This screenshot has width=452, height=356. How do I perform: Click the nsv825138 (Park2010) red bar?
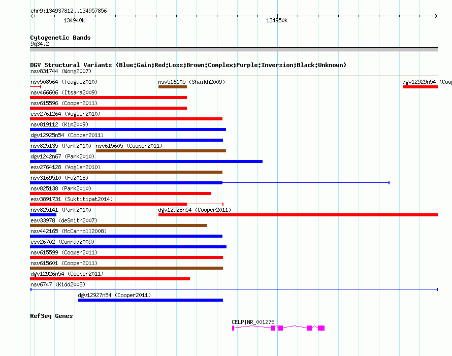[x=120, y=193]
